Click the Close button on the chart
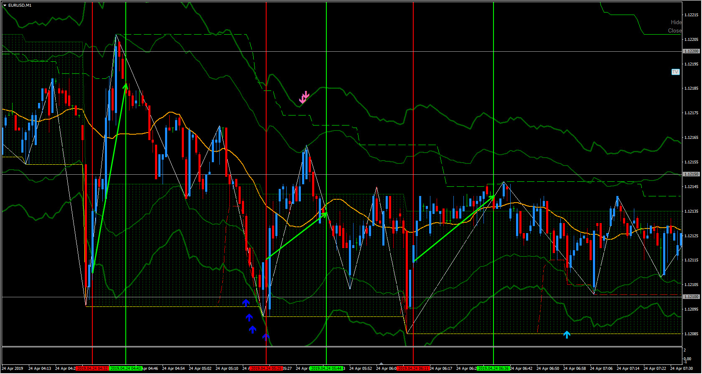702x374 pixels. (674, 30)
